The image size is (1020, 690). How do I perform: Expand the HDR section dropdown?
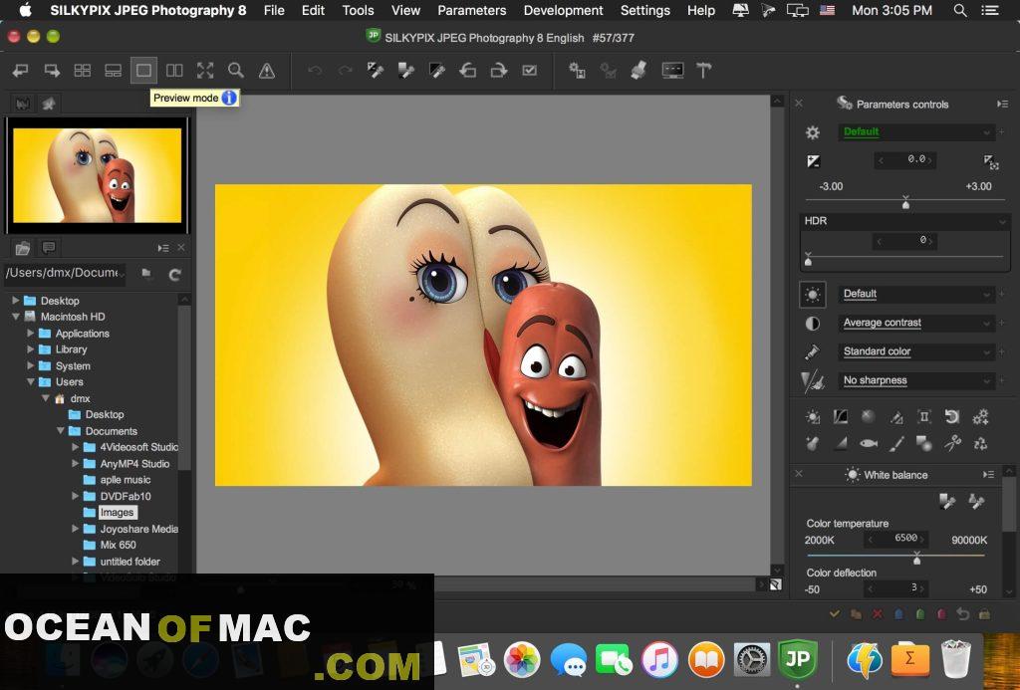pos(1002,222)
